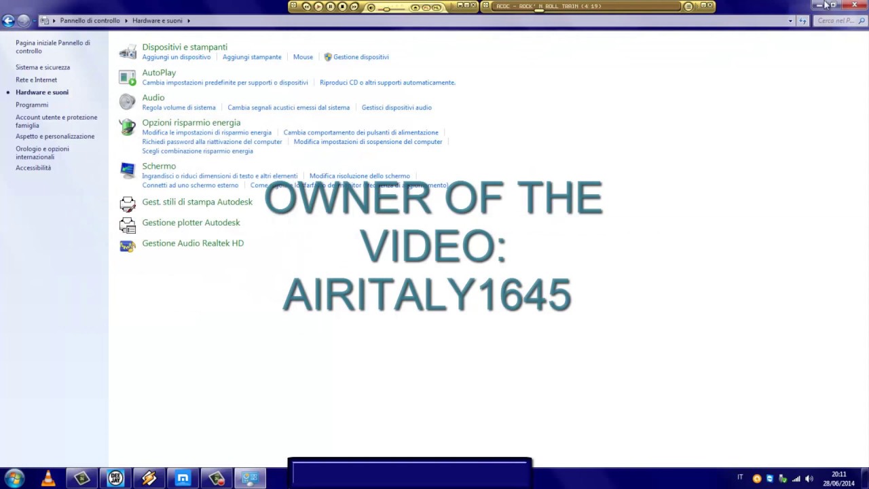Viewport: 869px width, 489px height.
Task: Open Maxthon browser from taskbar
Action: pos(183,478)
